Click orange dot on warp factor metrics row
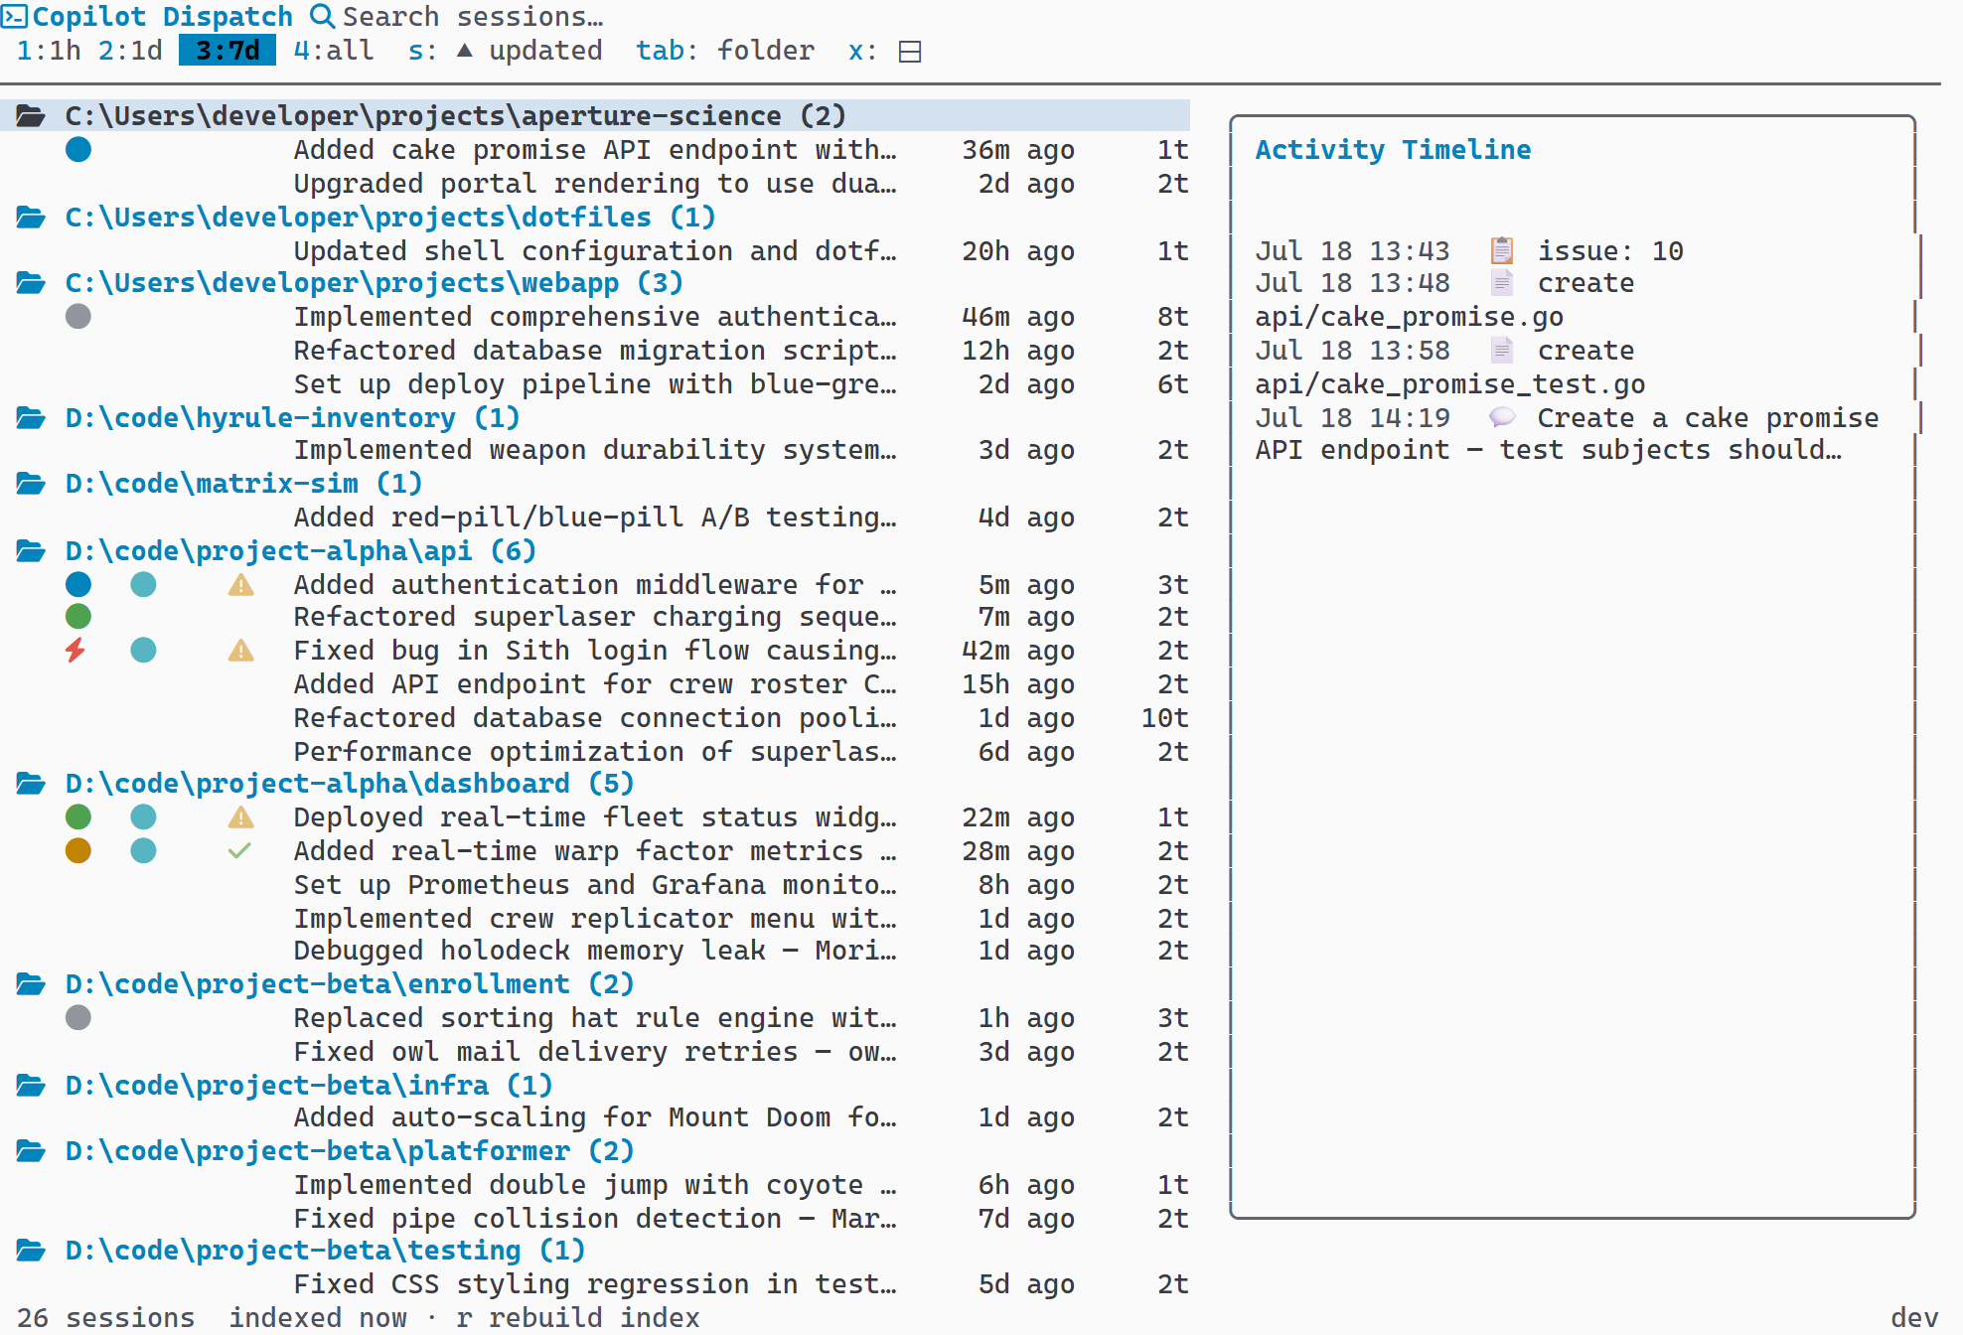1963x1335 pixels. click(78, 851)
